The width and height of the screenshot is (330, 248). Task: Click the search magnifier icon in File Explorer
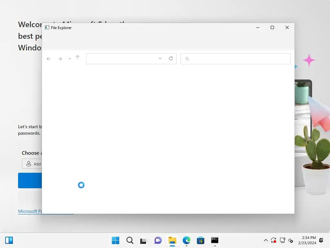[x=187, y=59]
